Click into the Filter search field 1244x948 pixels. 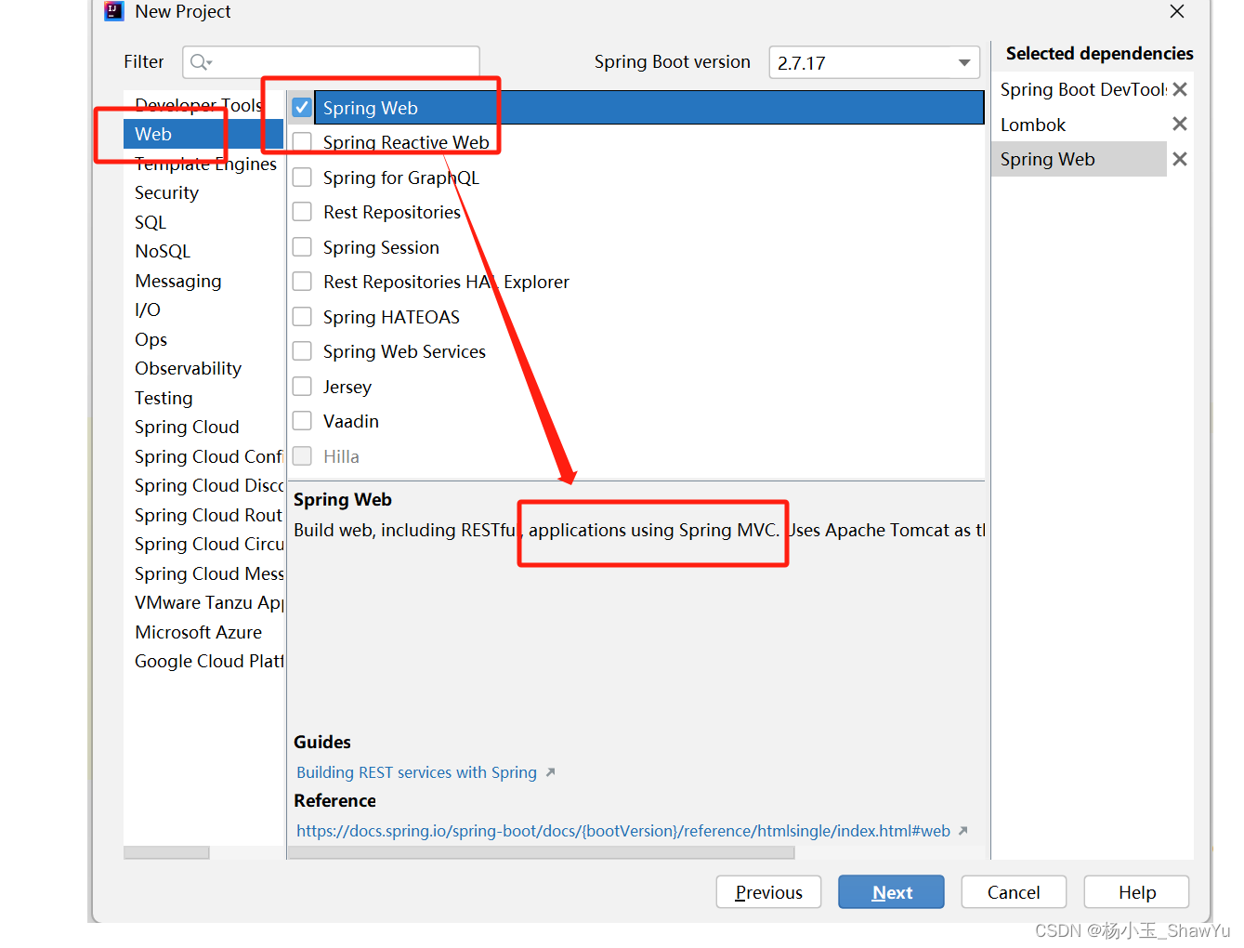coord(331,62)
